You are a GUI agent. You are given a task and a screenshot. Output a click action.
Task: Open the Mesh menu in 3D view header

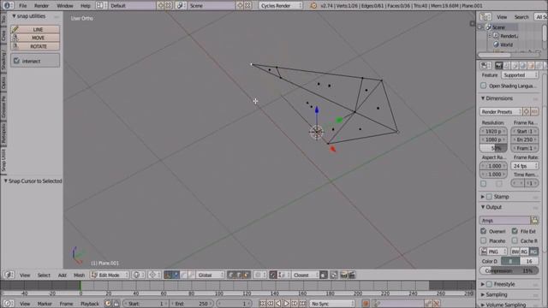tap(79, 275)
